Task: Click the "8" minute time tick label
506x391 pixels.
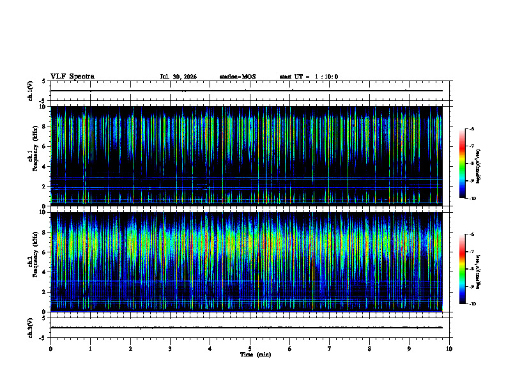Action: pos(369,349)
